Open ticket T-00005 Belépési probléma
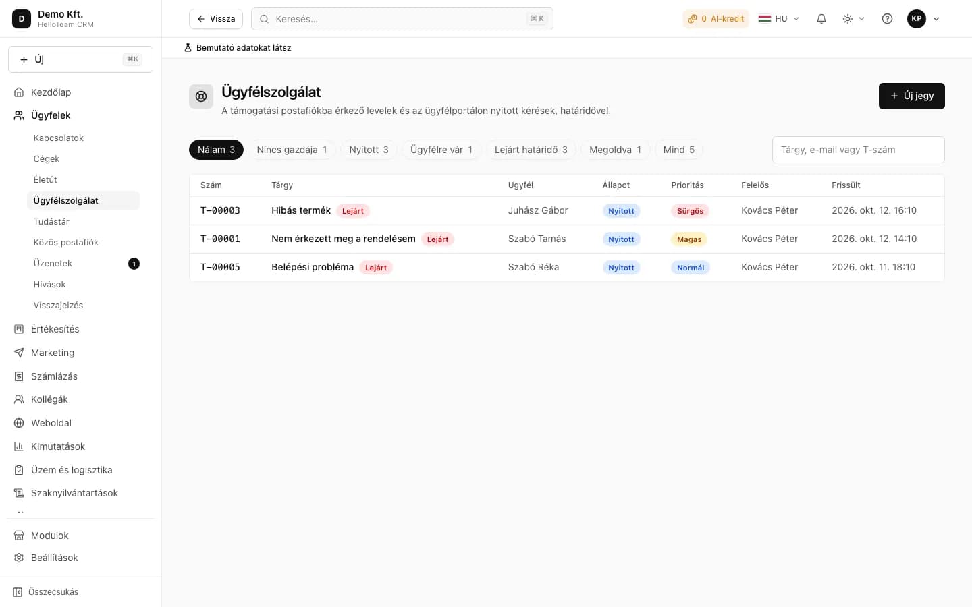Screen dimensions: 972x607 pyautogui.click(x=566, y=267)
